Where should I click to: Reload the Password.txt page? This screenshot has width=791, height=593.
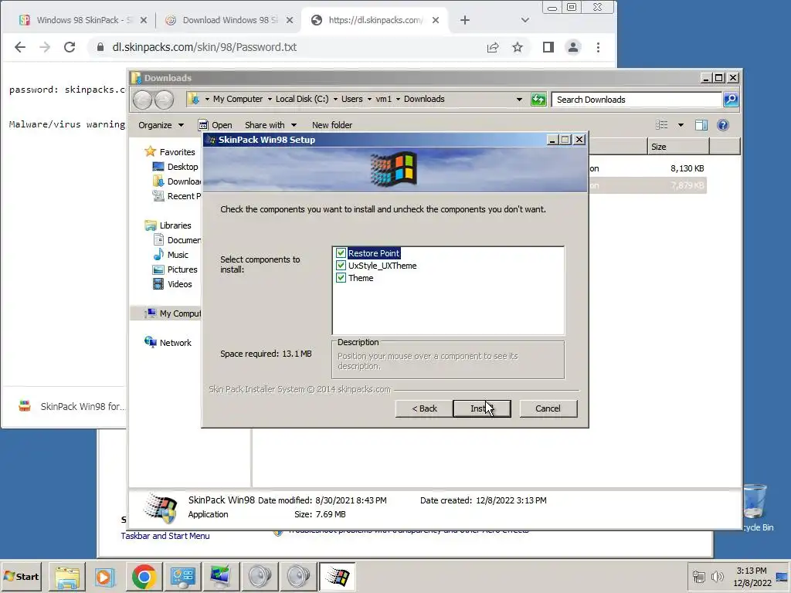pyautogui.click(x=70, y=47)
